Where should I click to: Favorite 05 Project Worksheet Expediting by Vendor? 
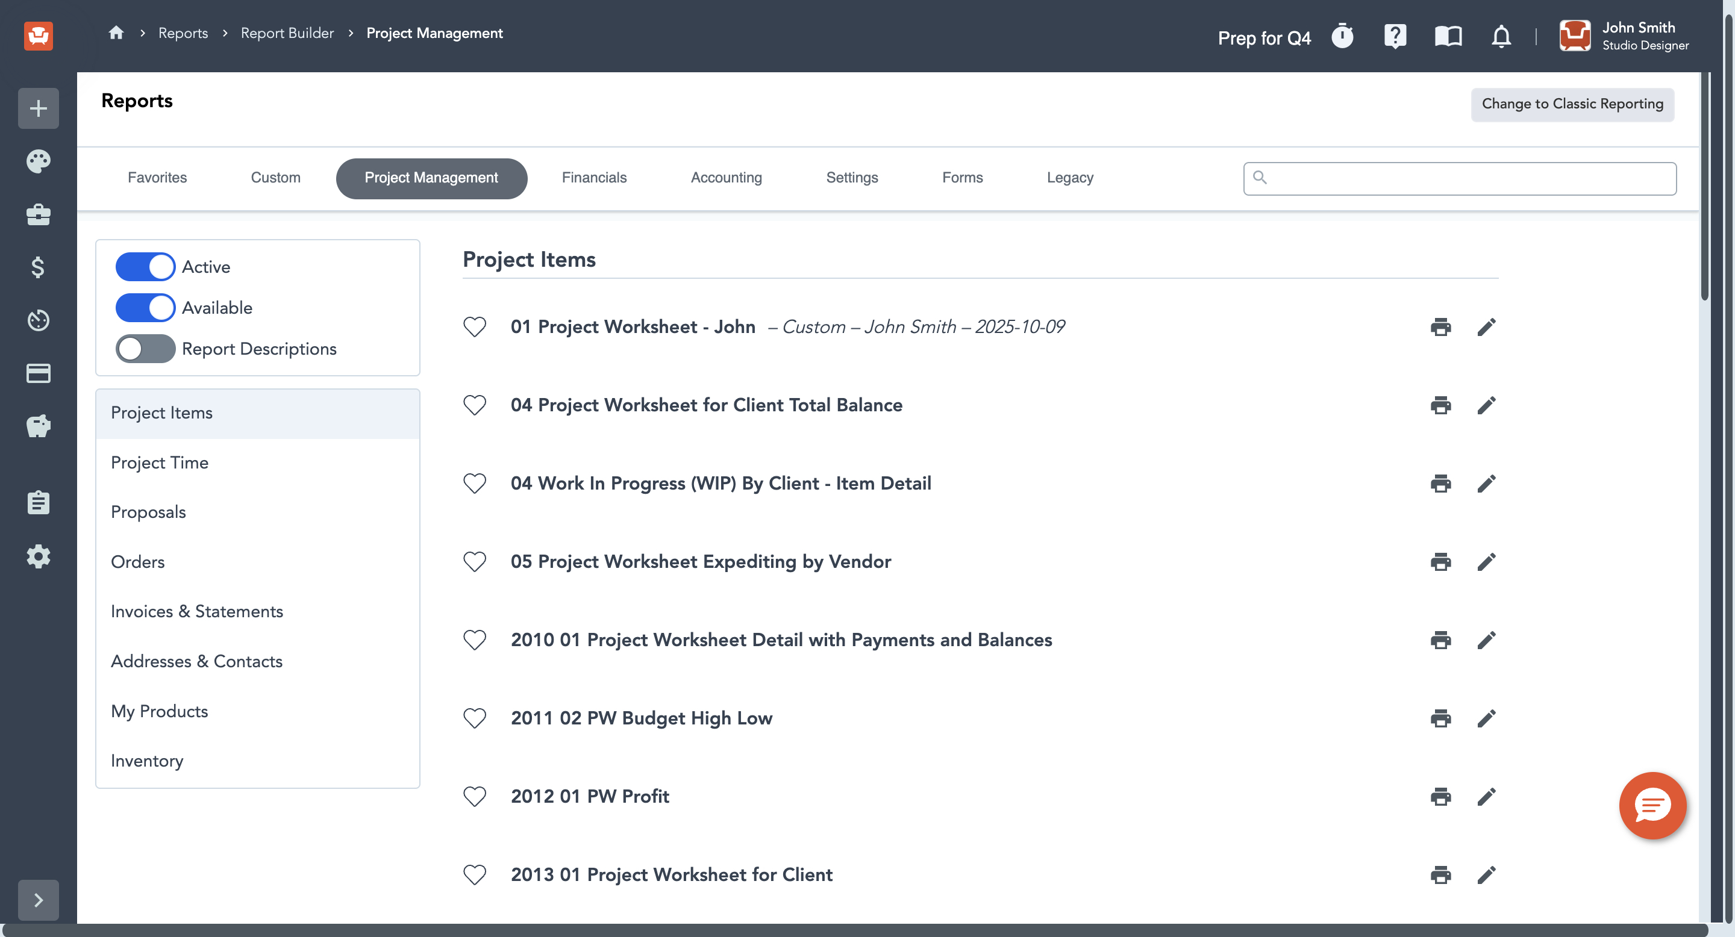pos(475,561)
